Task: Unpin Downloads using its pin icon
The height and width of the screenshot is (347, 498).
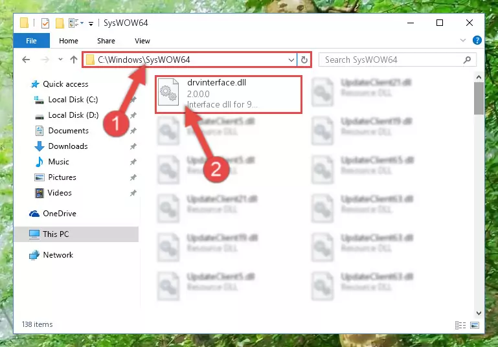Action: point(133,146)
